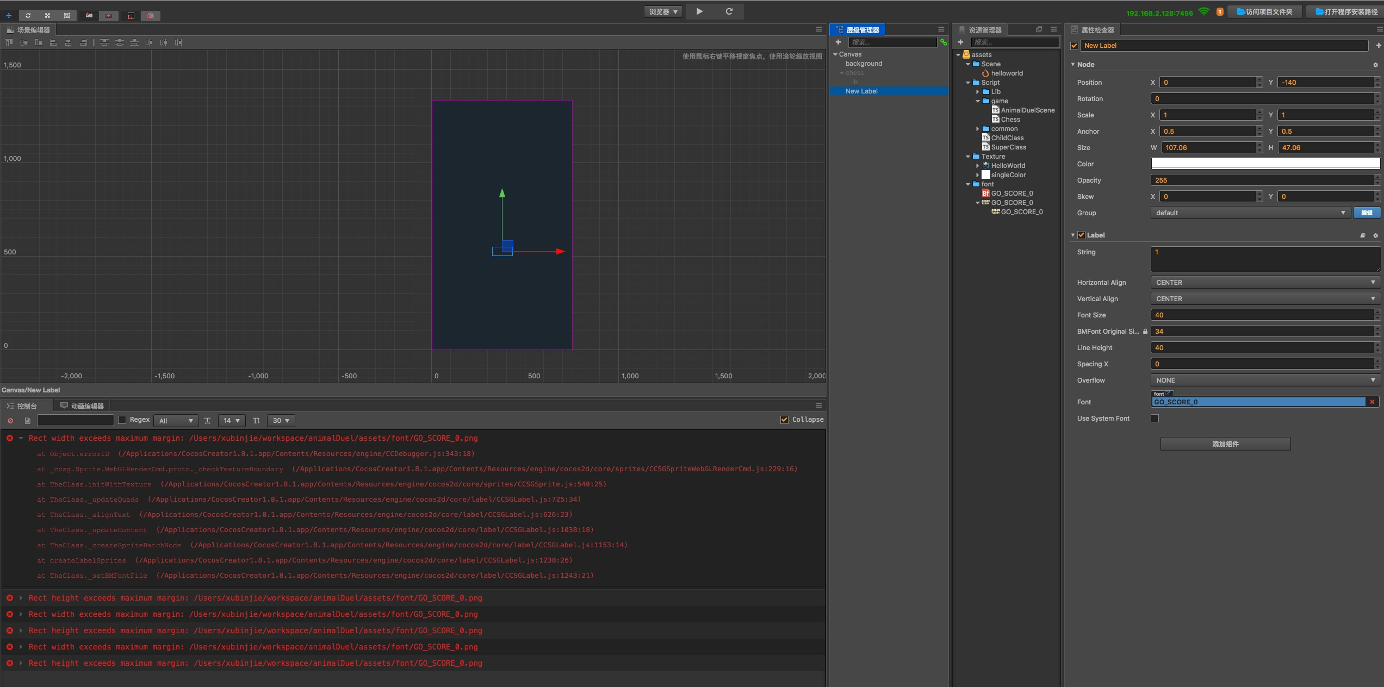Collapse the Texture folder in assets

pos(968,157)
